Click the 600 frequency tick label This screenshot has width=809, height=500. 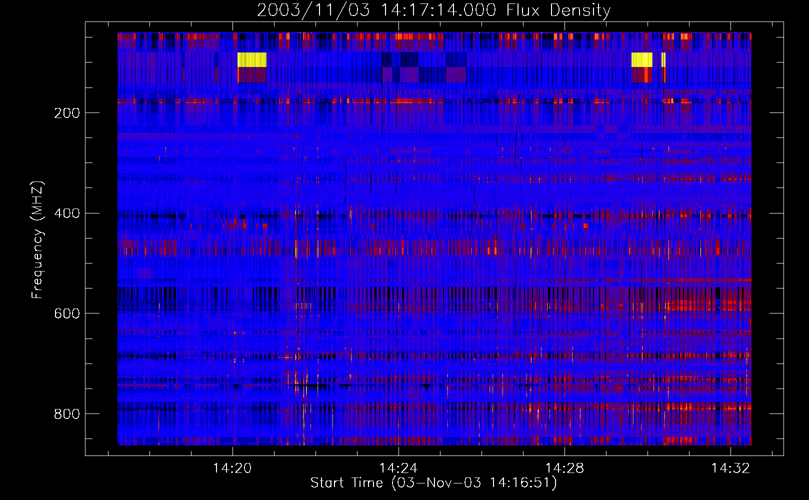click(x=67, y=313)
